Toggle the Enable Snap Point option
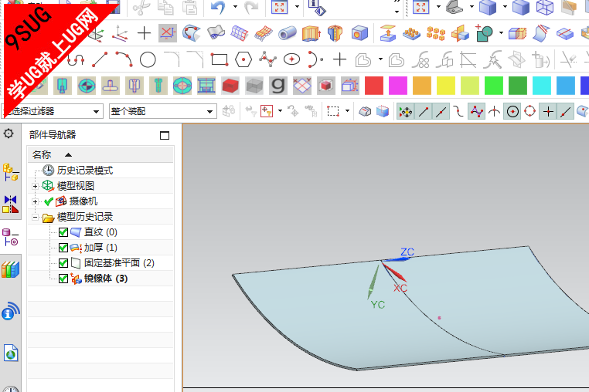 pyautogui.click(x=406, y=111)
